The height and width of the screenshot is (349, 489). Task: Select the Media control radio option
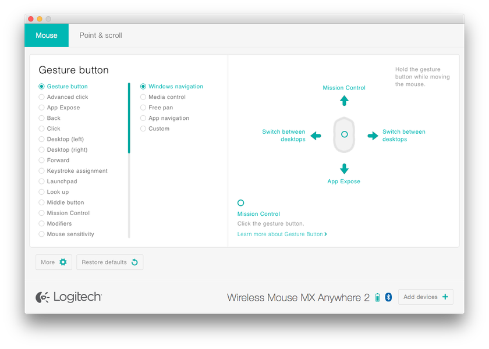[x=143, y=97]
